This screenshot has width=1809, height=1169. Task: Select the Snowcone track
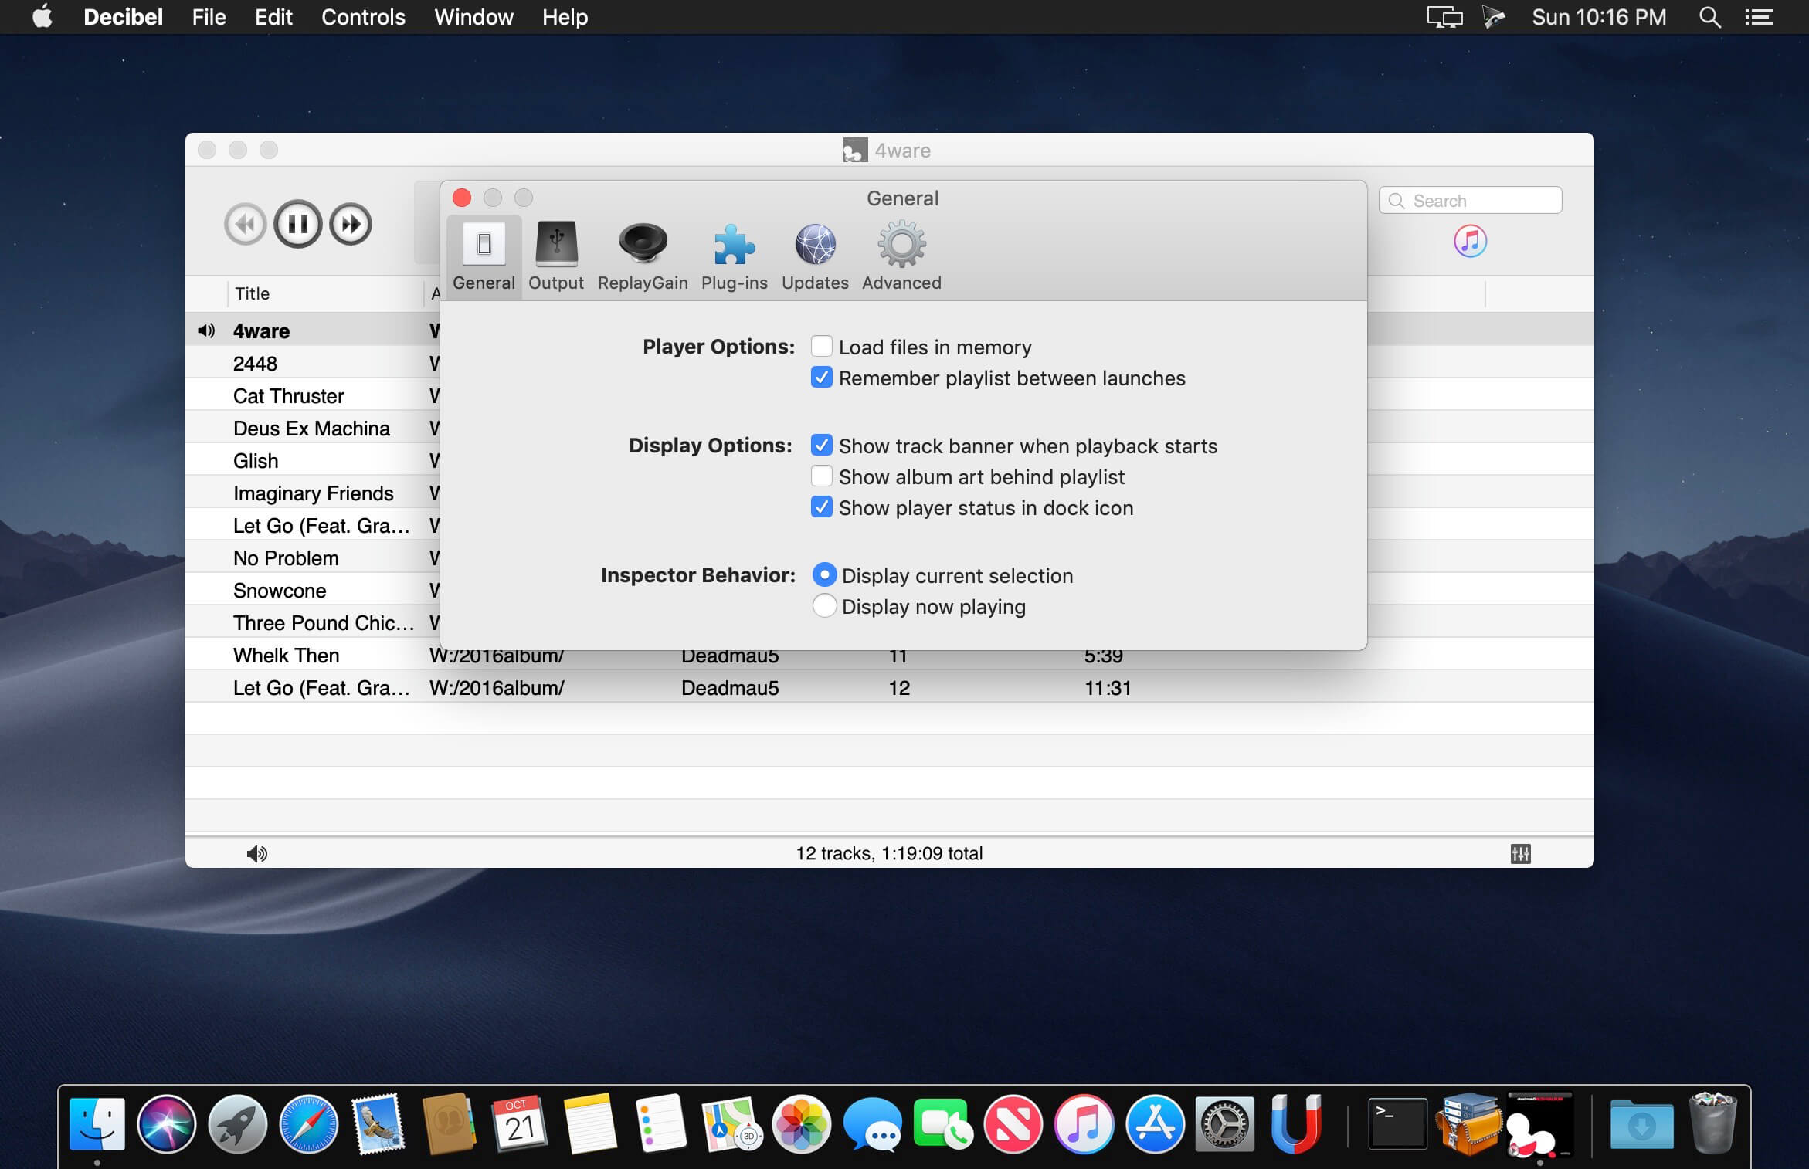tap(313, 591)
